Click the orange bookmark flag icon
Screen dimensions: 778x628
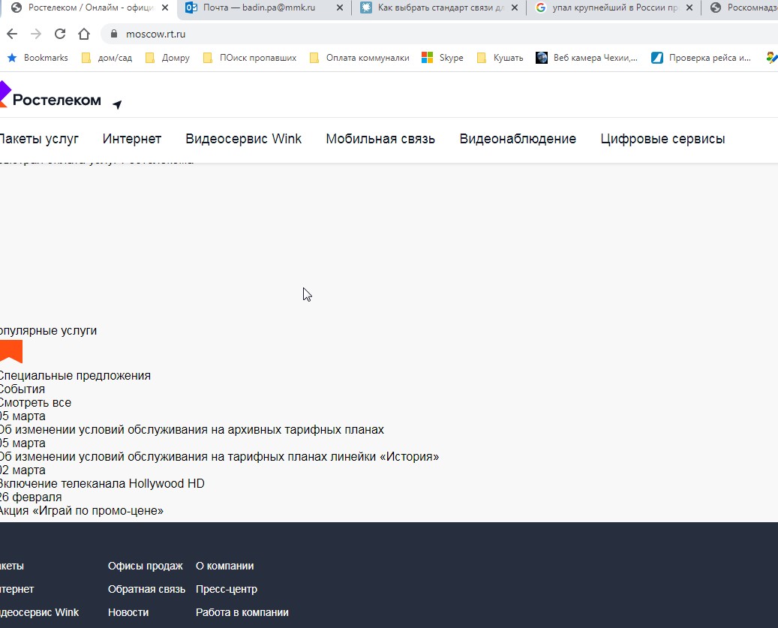11,351
